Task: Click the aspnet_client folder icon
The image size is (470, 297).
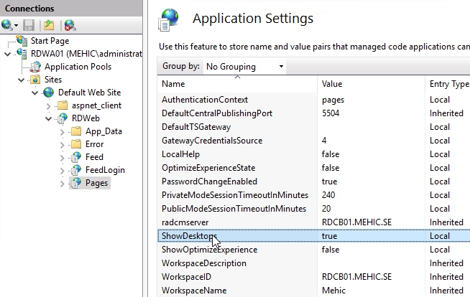Action: tap(63, 105)
